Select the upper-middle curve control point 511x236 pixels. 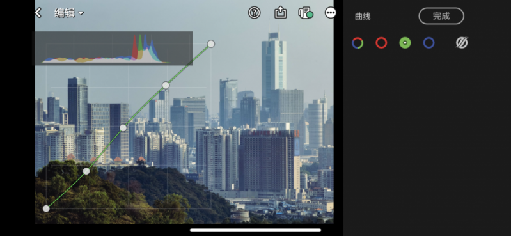click(x=166, y=85)
